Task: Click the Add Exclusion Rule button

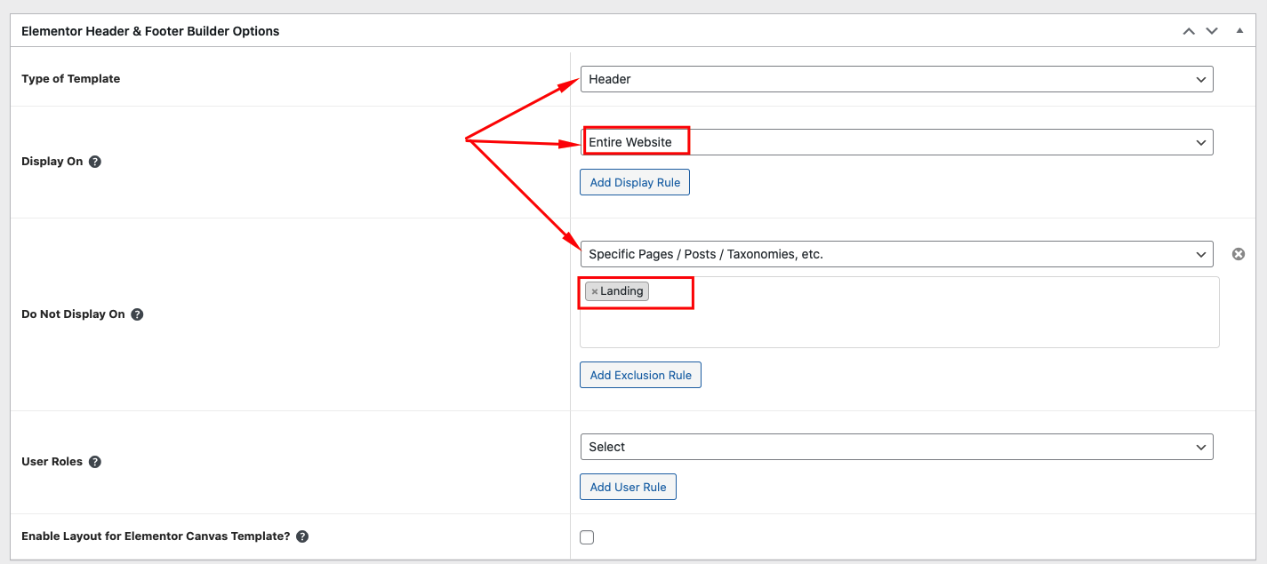Action: tap(640, 375)
